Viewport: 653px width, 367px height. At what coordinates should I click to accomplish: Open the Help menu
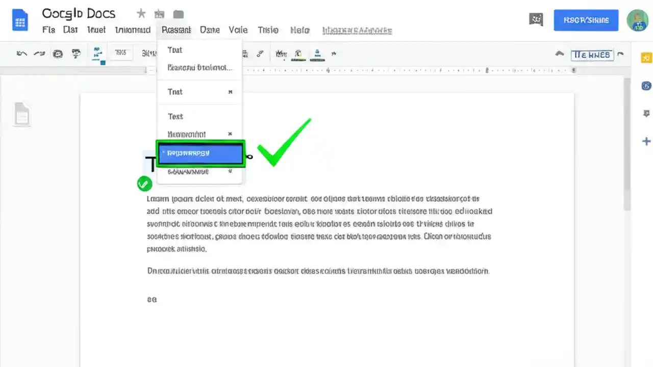299,30
